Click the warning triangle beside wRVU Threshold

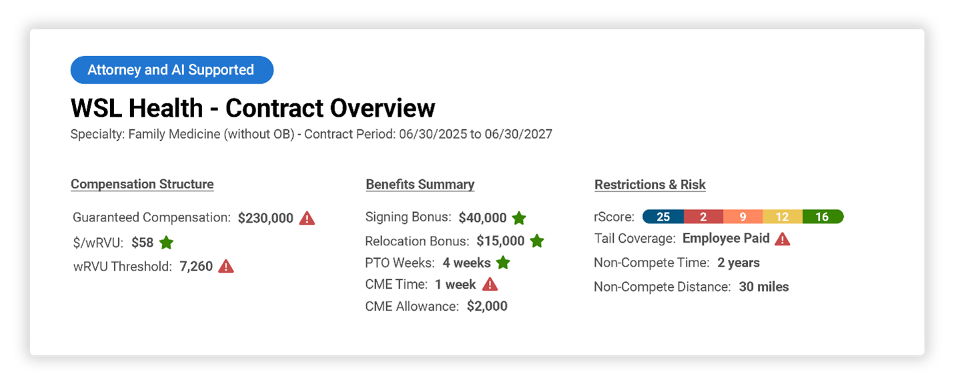[225, 265]
